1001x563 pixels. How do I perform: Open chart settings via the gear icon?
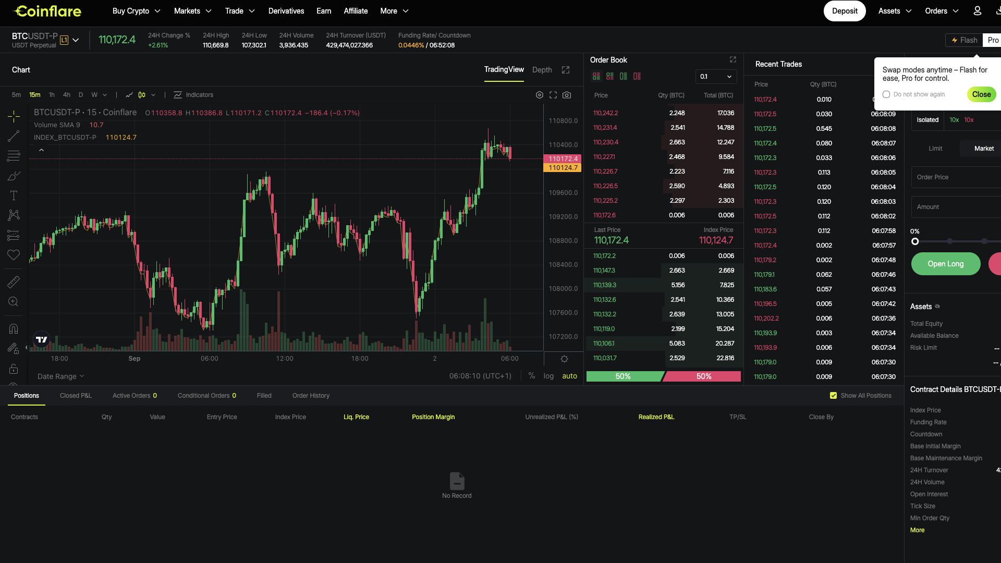pos(540,95)
